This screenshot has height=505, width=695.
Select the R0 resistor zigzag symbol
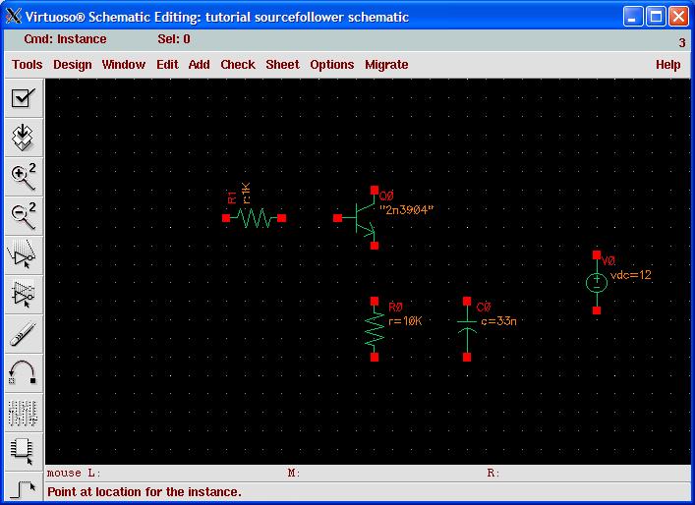pyautogui.click(x=375, y=329)
